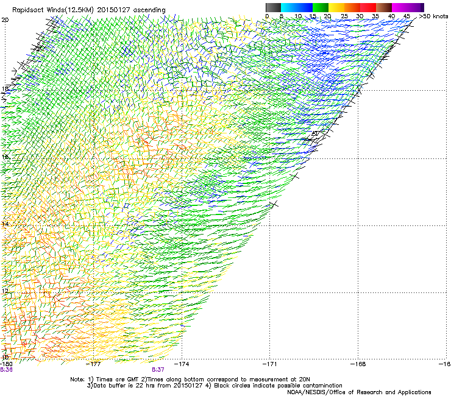
Task: Click the latitude label '14' on the left axis
Action: [x=5, y=224]
